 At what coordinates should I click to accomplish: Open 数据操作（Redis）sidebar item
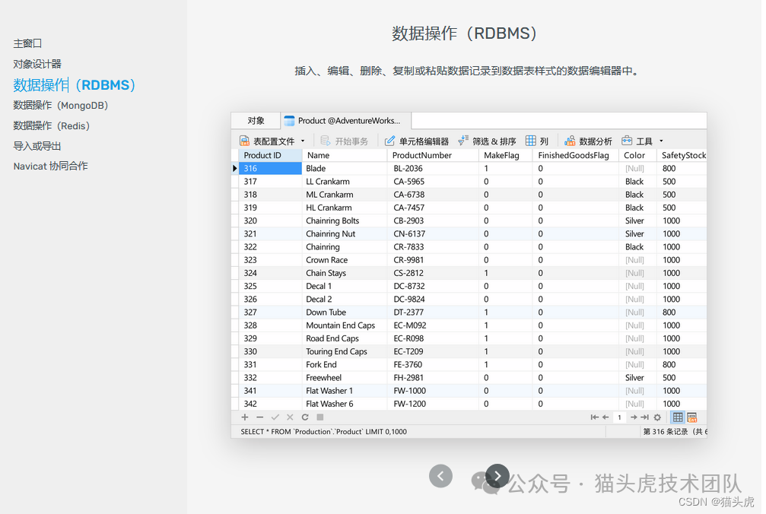[52, 126]
